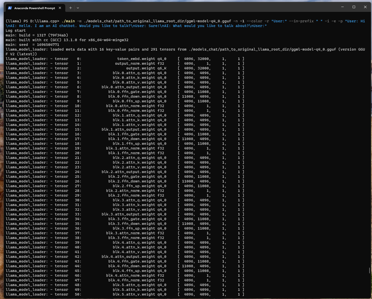Click 'blk.5.attn_v.weight' tensor 50 row
372x299 pixels.
tap(125, 294)
